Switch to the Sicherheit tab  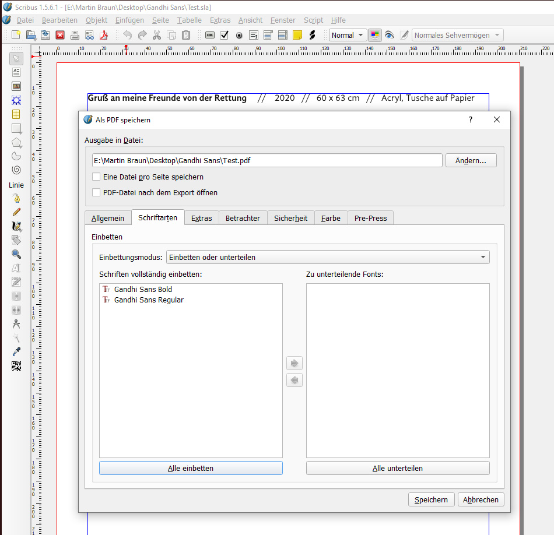pyautogui.click(x=290, y=218)
